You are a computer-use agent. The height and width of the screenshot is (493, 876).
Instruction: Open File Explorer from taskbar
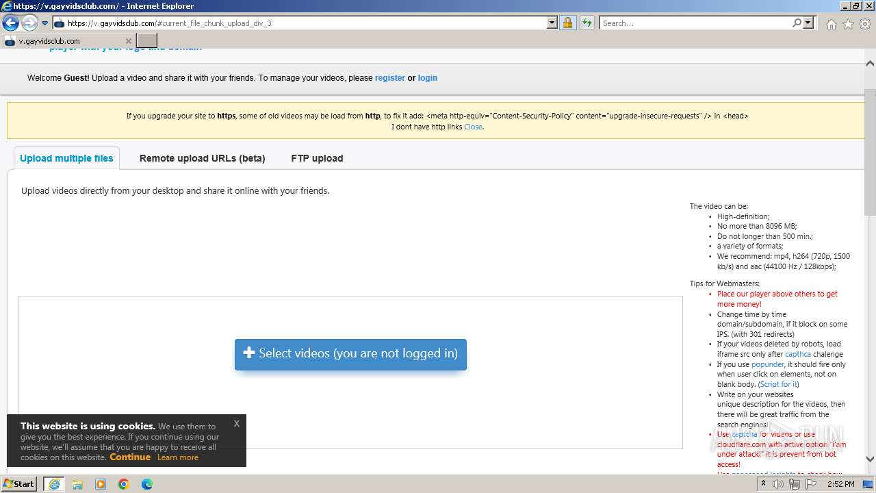[77, 484]
